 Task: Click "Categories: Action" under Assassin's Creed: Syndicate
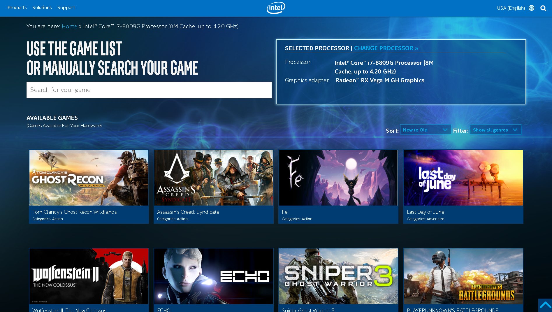click(172, 219)
